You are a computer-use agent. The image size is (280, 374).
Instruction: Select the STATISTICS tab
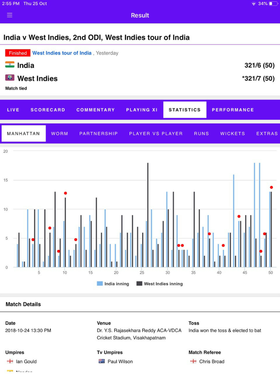tap(185, 110)
